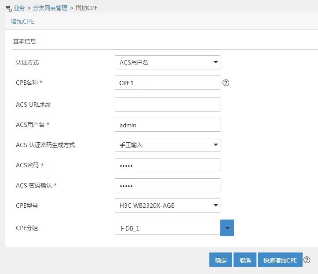Open help icon next to CPE名称 field
Screen dimensions: 318x274
click(226, 83)
